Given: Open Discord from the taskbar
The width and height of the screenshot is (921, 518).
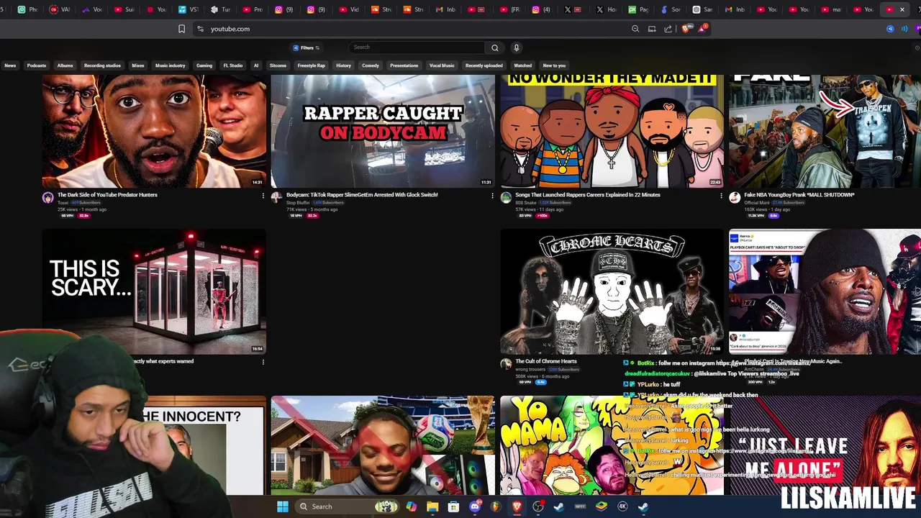Looking at the screenshot, I should [475, 506].
